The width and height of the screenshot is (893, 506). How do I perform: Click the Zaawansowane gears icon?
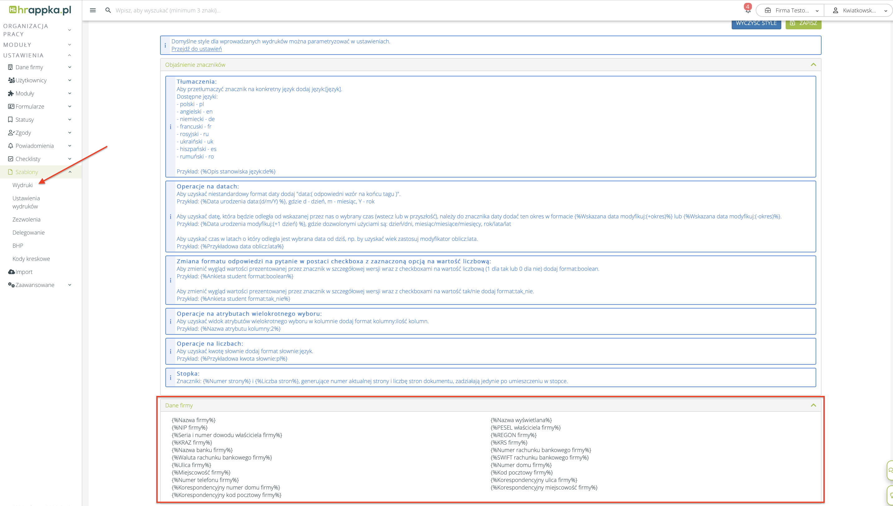11,285
